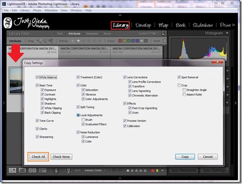This screenshot has width=242, height=184.
Task: Filter by rejected flag icon
Action: pos(51,41)
